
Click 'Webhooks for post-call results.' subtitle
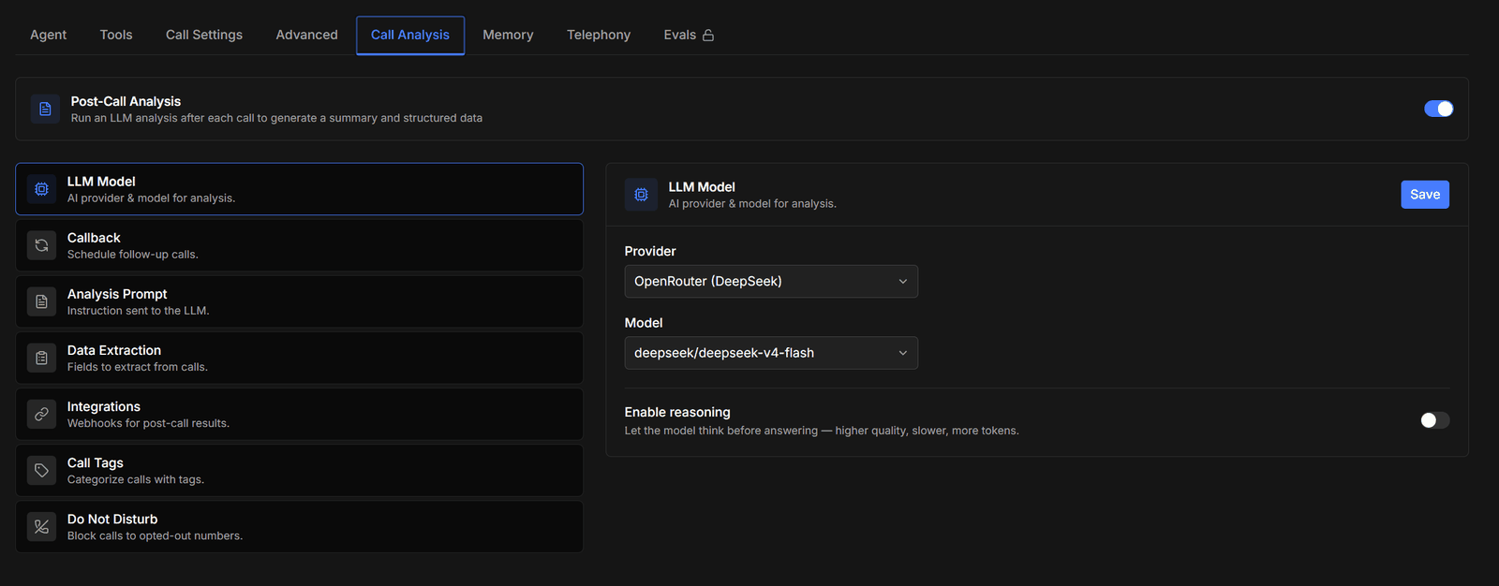click(x=148, y=423)
